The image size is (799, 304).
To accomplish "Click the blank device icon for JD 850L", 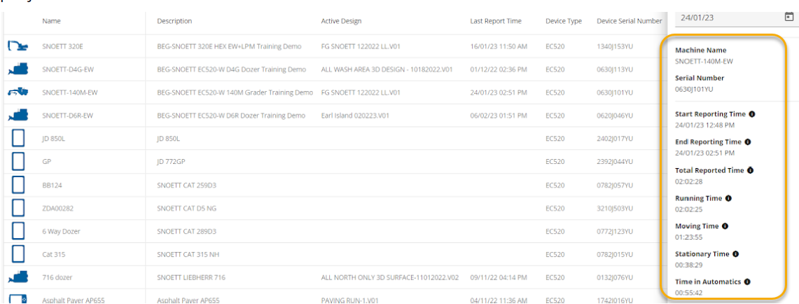I will click(x=19, y=139).
